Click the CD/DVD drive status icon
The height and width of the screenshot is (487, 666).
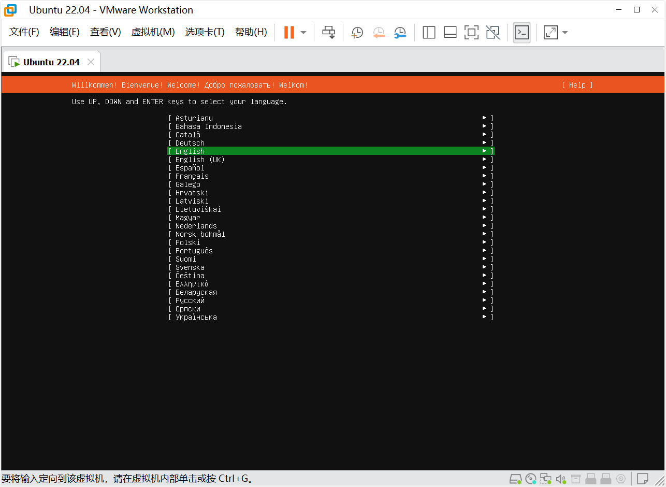tap(531, 478)
